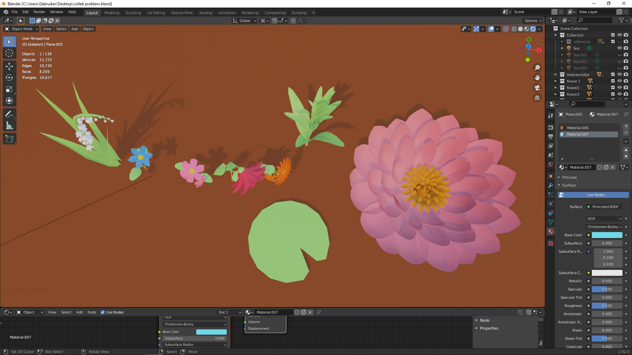Image resolution: width=632 pixels, height=355 pixels.
Task: Expand the sneeuwvlokje collection
Action: (556, 75)
